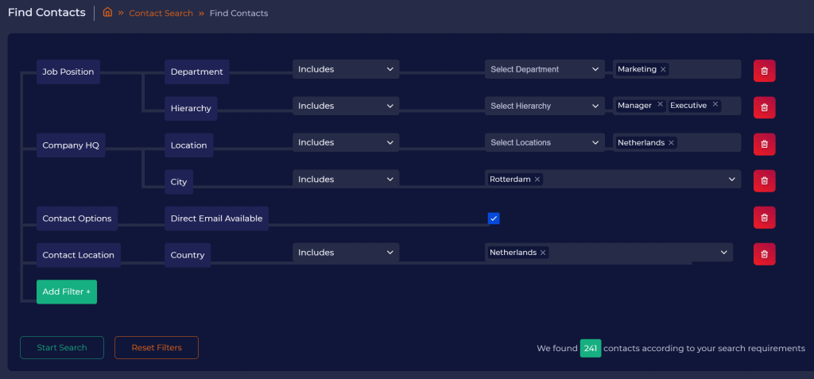Delete the Direct Email Available filter
Image resolution: width=814 pixels, height=379 pixels.
tap(764, 217)
